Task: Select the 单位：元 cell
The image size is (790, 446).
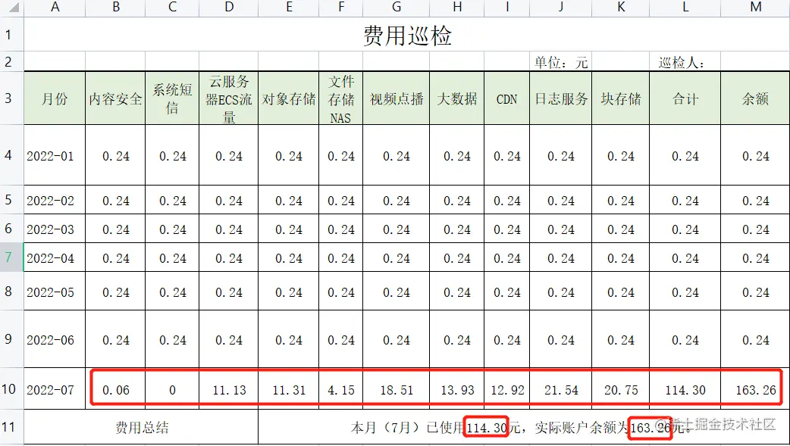Action: pyautogui.click(x=560, y=61)
